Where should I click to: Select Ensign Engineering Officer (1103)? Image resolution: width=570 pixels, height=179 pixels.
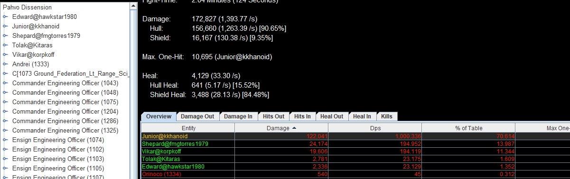tap(58, 159)
